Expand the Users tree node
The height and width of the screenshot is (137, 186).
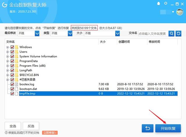coord(8,52)
